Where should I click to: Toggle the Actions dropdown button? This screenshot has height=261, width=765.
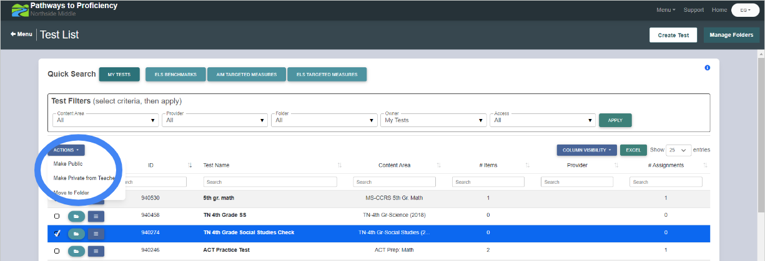(66, 150)
